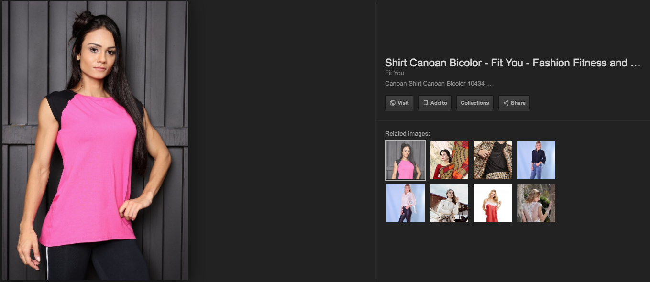Open the white lace back dress thumbnail
Viewport: 650px width, 282px height.
[536, 203]
